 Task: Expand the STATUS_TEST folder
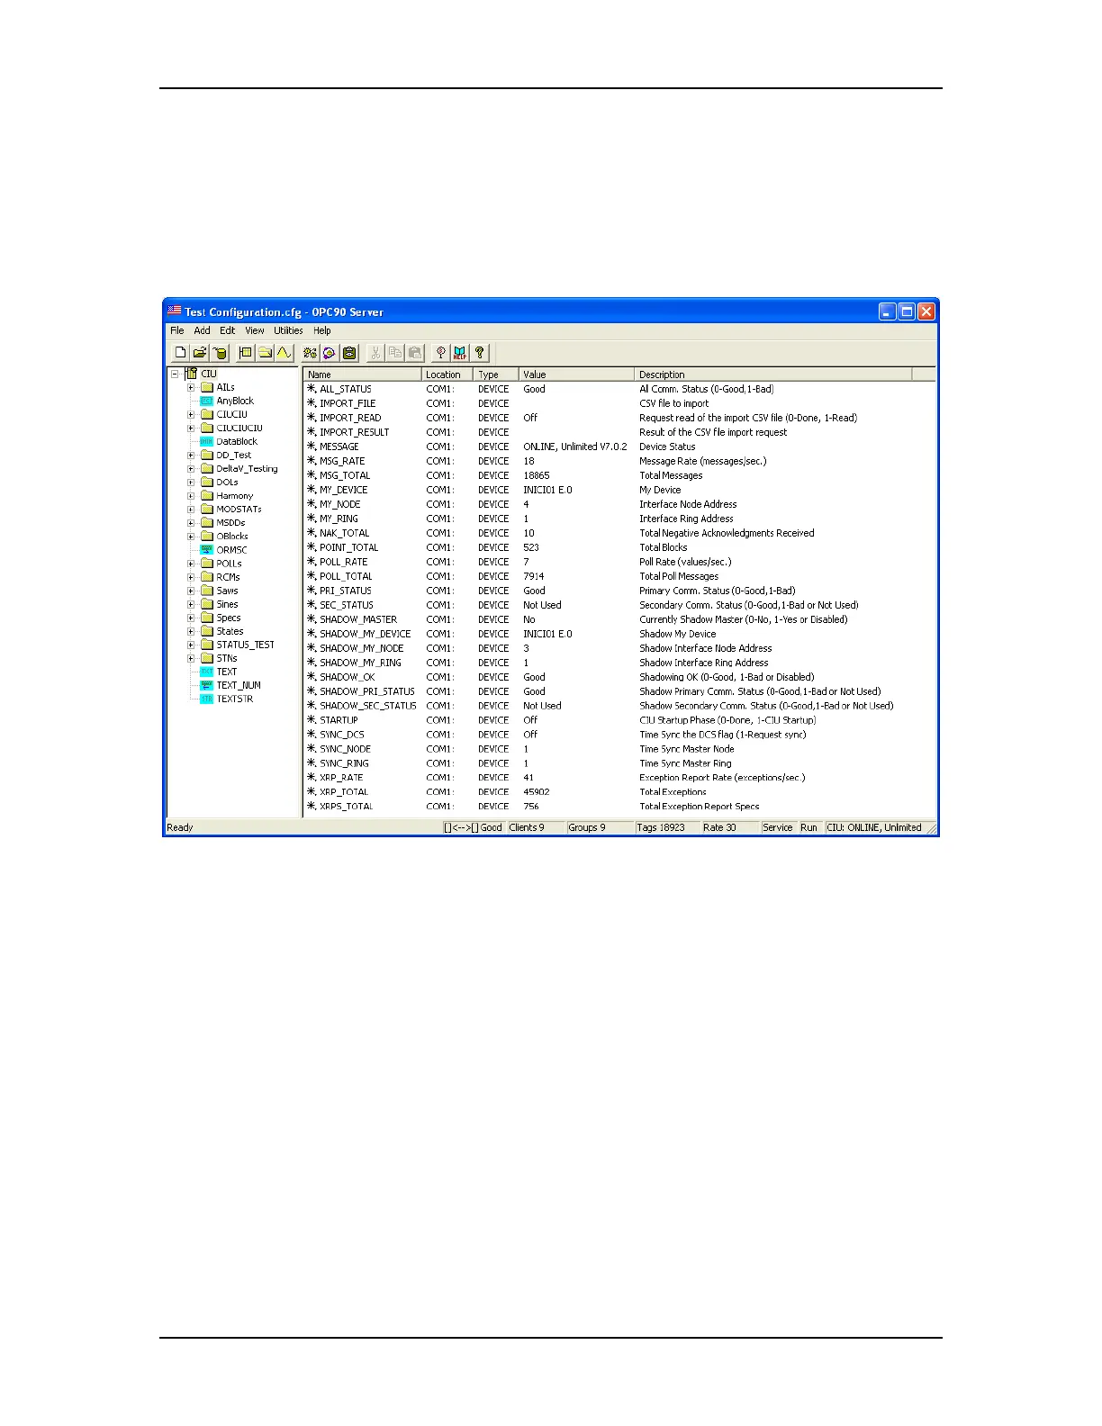click(x=191, y=645)
